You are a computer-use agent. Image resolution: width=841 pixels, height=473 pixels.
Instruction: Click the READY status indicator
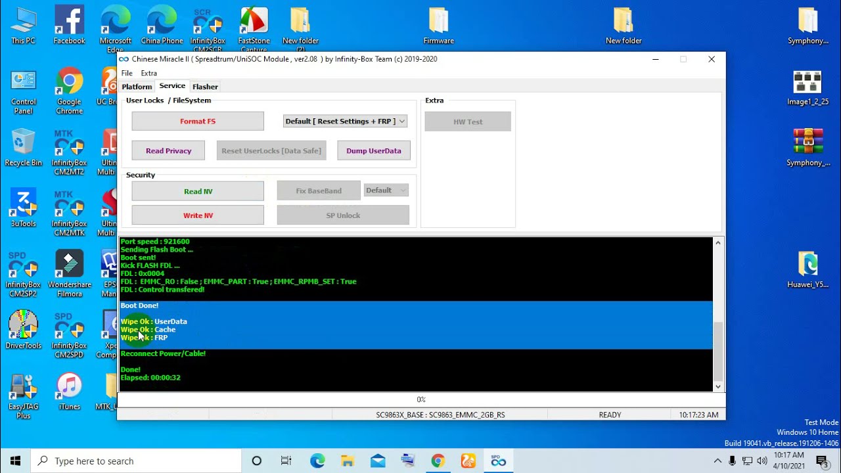tap(610, 415)
